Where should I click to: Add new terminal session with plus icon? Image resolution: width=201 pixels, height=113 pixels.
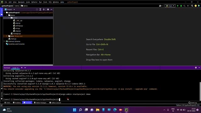coord(22,68)
